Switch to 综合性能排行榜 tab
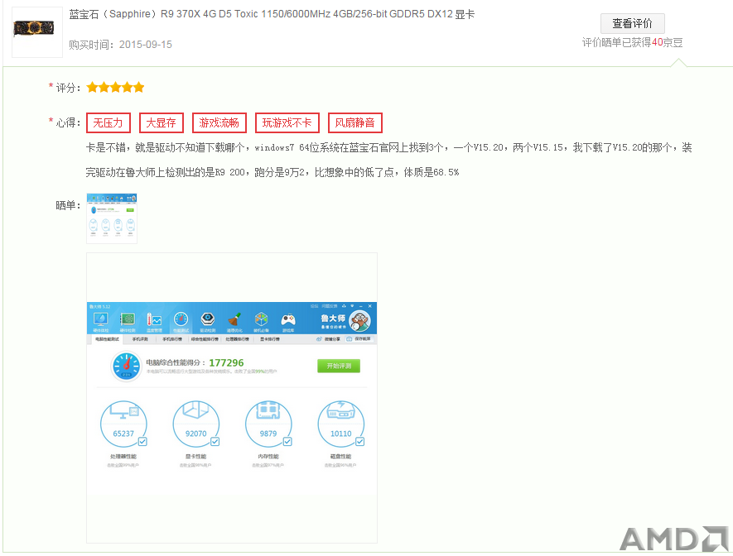733x556 pixels. click(x=205, y=339)
